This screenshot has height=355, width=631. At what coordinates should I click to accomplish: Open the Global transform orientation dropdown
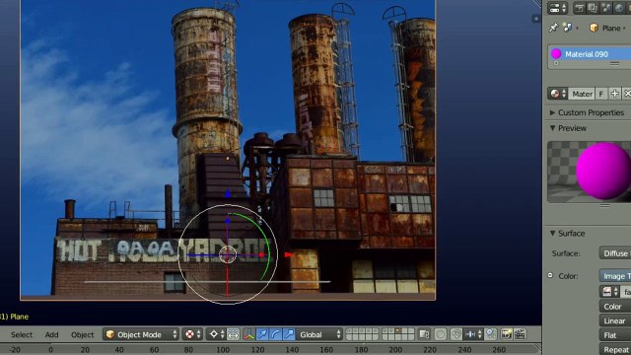[x=319, y=334]
